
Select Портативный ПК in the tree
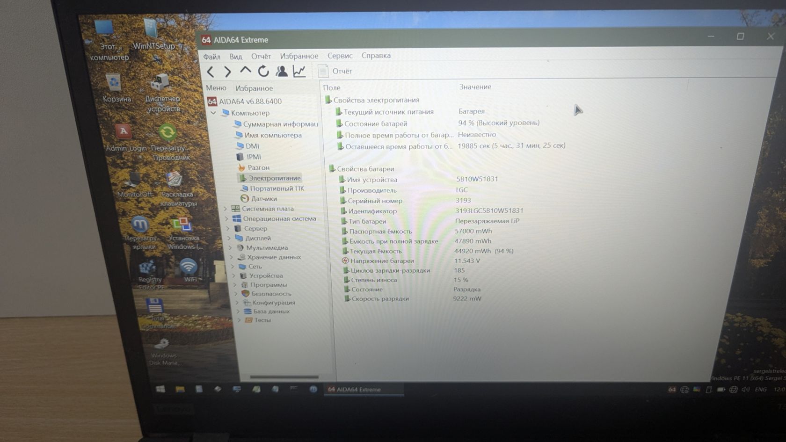(x=272, y=188)
